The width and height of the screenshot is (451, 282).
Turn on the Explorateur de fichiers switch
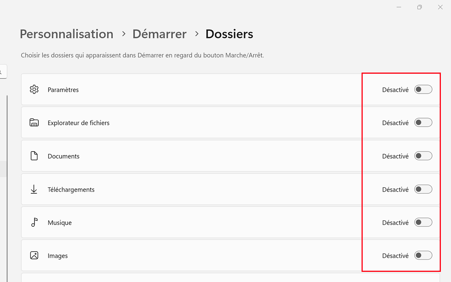(x=423, y=123)
